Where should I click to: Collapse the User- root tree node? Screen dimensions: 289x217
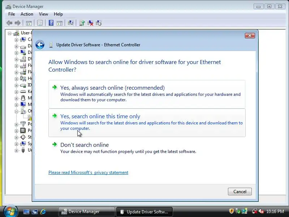pos(9,33)
